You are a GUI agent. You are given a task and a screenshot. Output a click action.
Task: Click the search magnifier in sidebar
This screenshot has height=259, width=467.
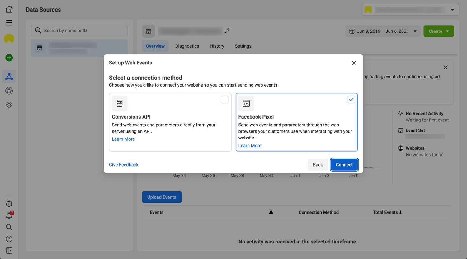(9, 227)
